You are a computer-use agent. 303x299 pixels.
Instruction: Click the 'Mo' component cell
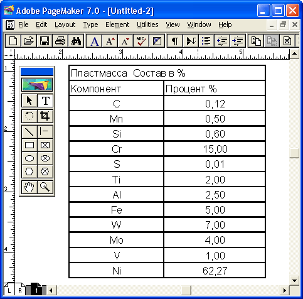click(x=116, y=240)
